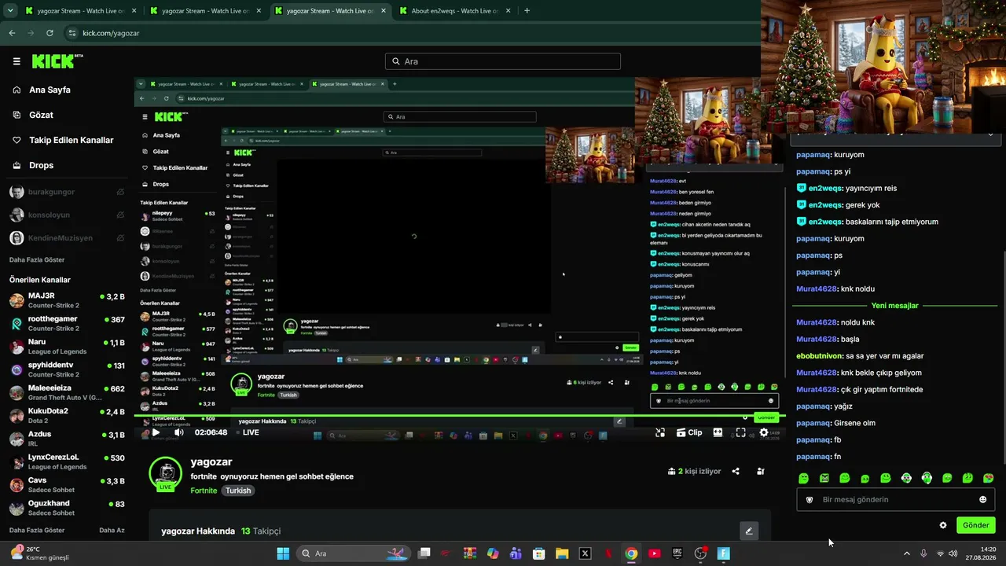
Task: Open Epic Games Launcher from taskbar
Action: point(677,553)
